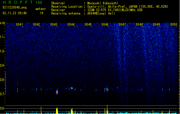Click the 0041 time marker
This screenshot has width=180, height=114.
[19, 25]
